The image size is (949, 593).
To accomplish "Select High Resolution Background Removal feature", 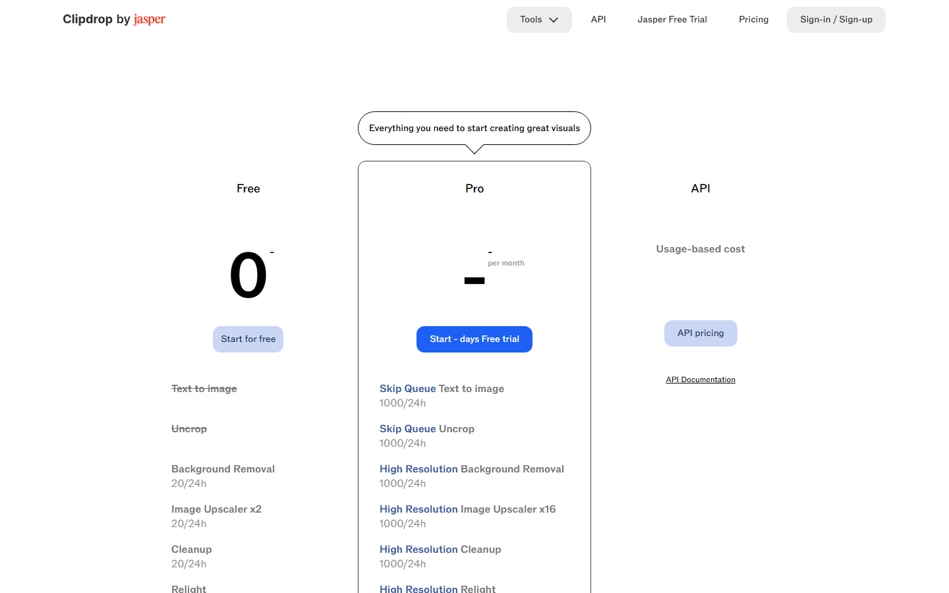I will click(472, 469).
